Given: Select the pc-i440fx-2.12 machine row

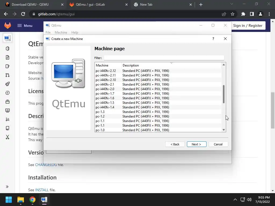Looking at the screenshot, I should [x=158, y=71].
